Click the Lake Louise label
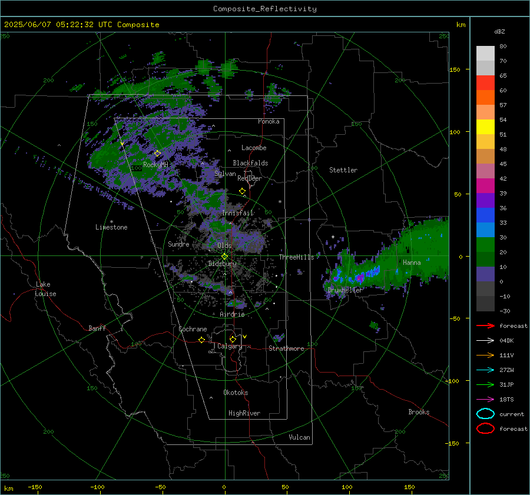 pyautogui.click(x=45, y=289)
